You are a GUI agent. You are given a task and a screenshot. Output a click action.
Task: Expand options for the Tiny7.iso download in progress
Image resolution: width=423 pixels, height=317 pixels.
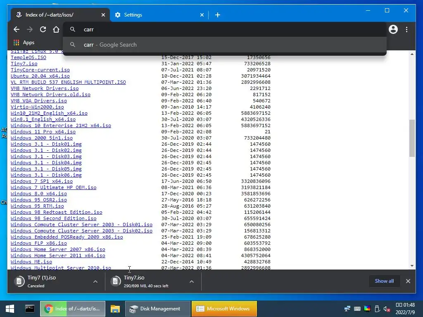tap(192, 282)
